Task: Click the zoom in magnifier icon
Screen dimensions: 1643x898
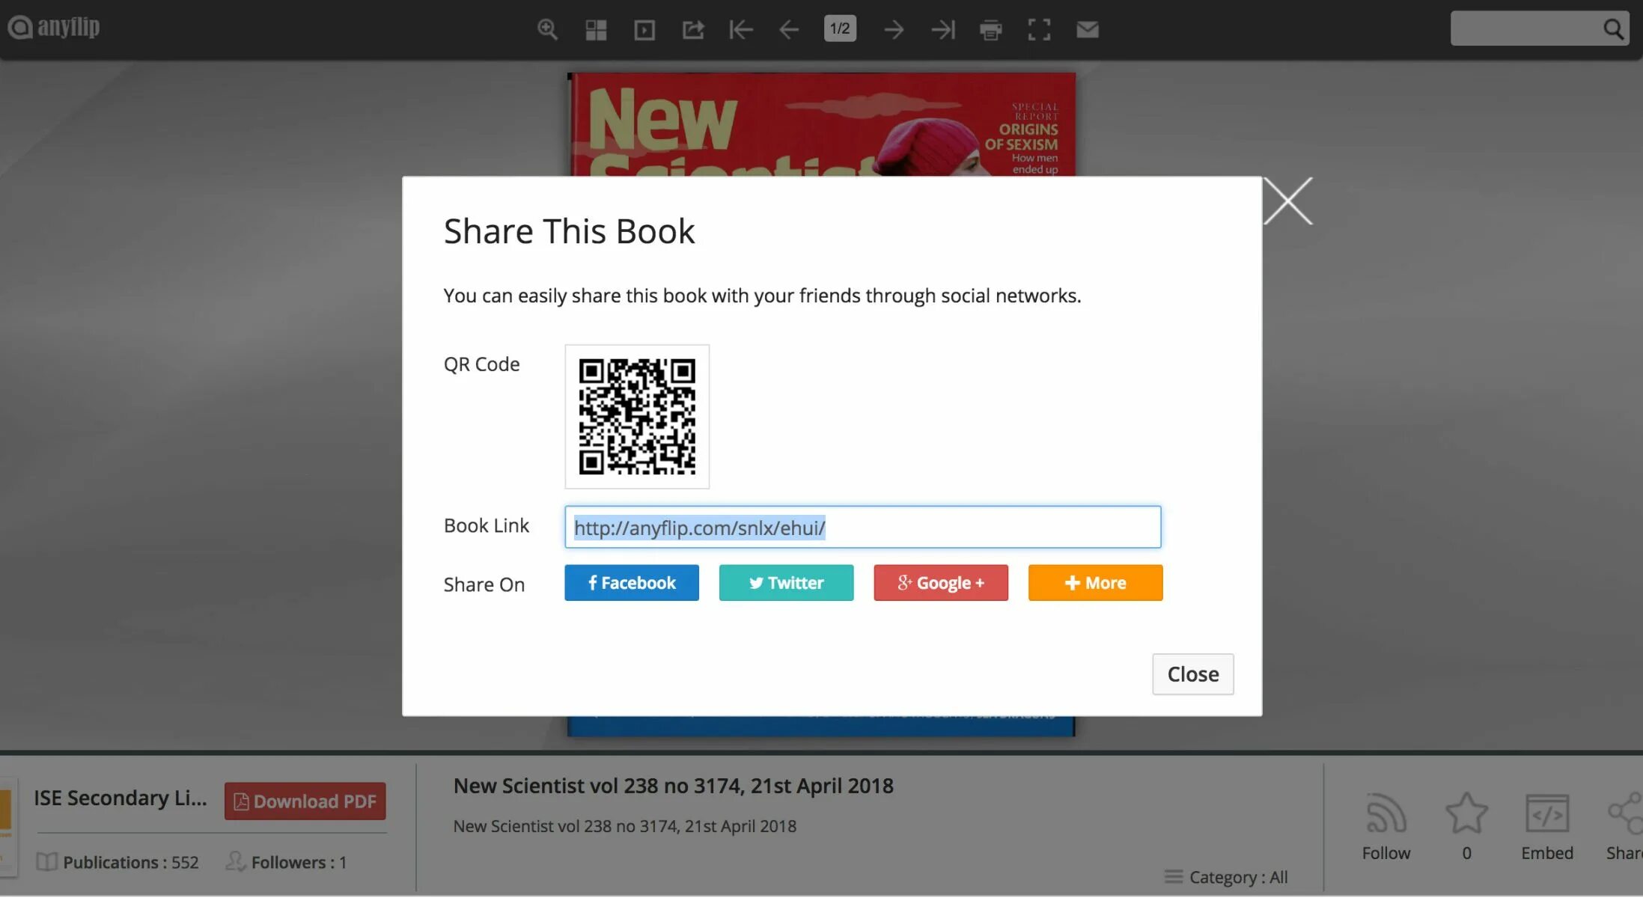Action: pyautogui.click(x=547, y=29)
